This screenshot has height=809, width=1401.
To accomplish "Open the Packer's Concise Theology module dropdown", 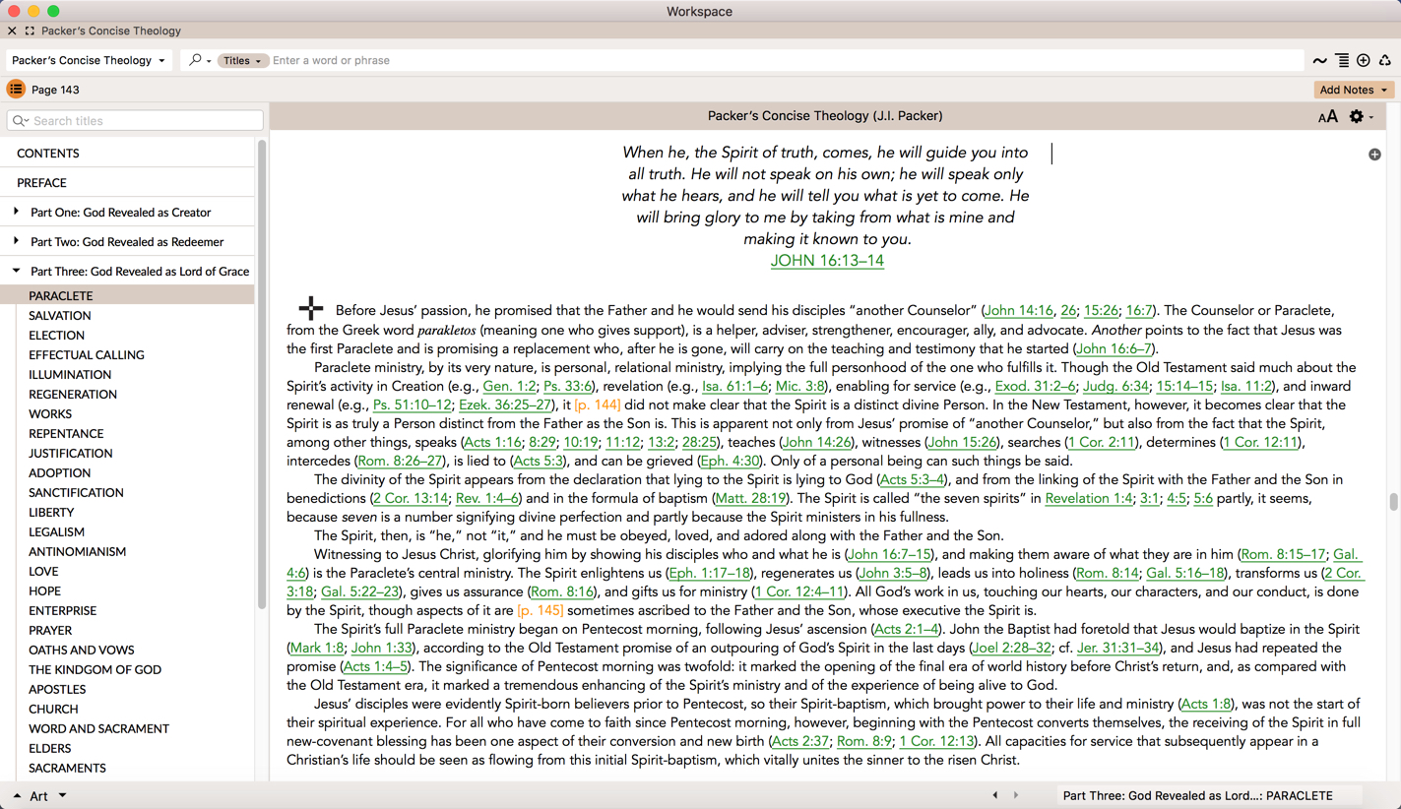I will click(x=89, y=60).
